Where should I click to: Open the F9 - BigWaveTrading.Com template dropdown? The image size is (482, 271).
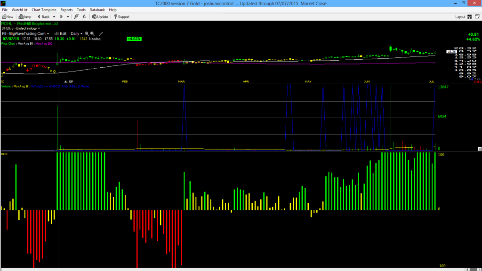[25, 34]
